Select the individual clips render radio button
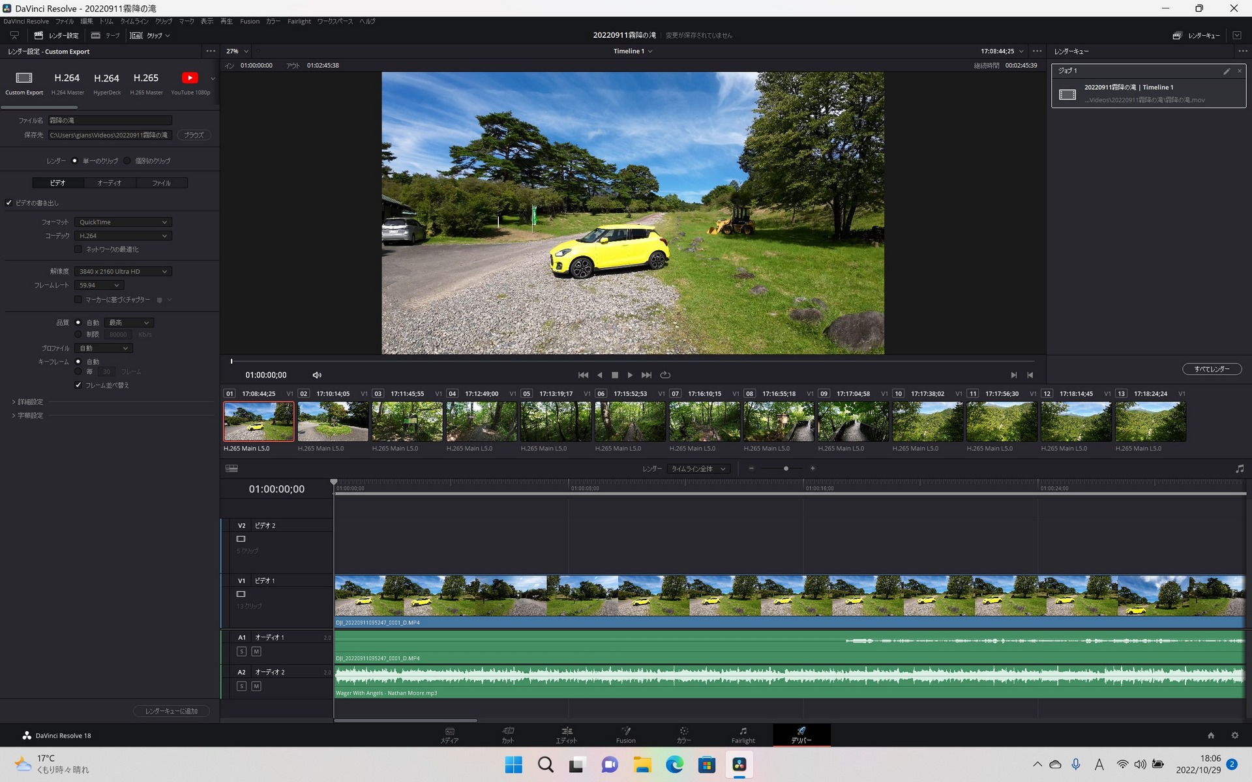Viewport: 1252px width, 782px height. coord(127,161)
